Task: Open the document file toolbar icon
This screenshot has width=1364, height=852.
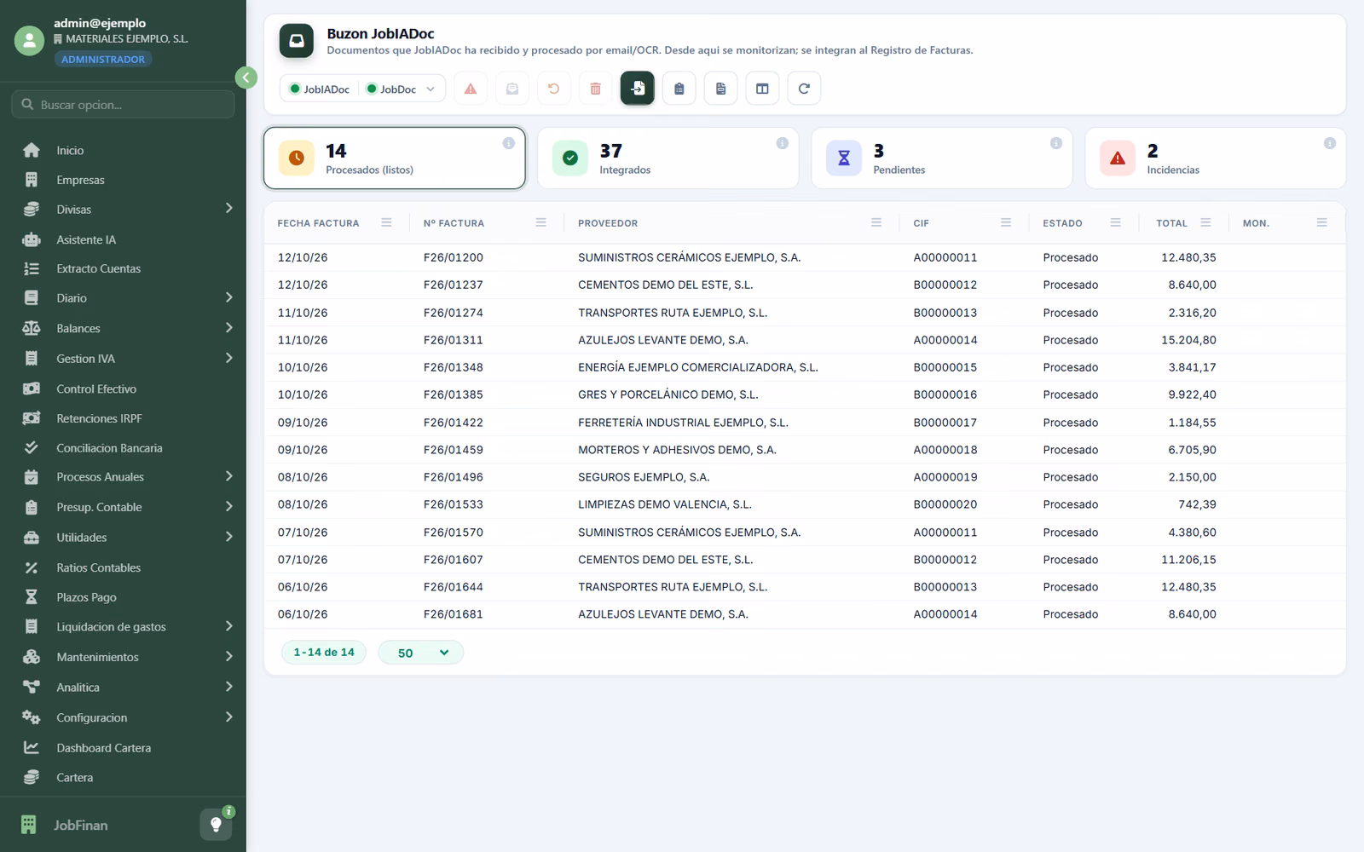Action: point(720,89)
